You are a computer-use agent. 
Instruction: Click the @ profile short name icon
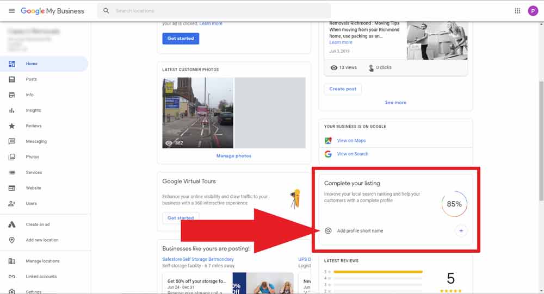(328, 231)
